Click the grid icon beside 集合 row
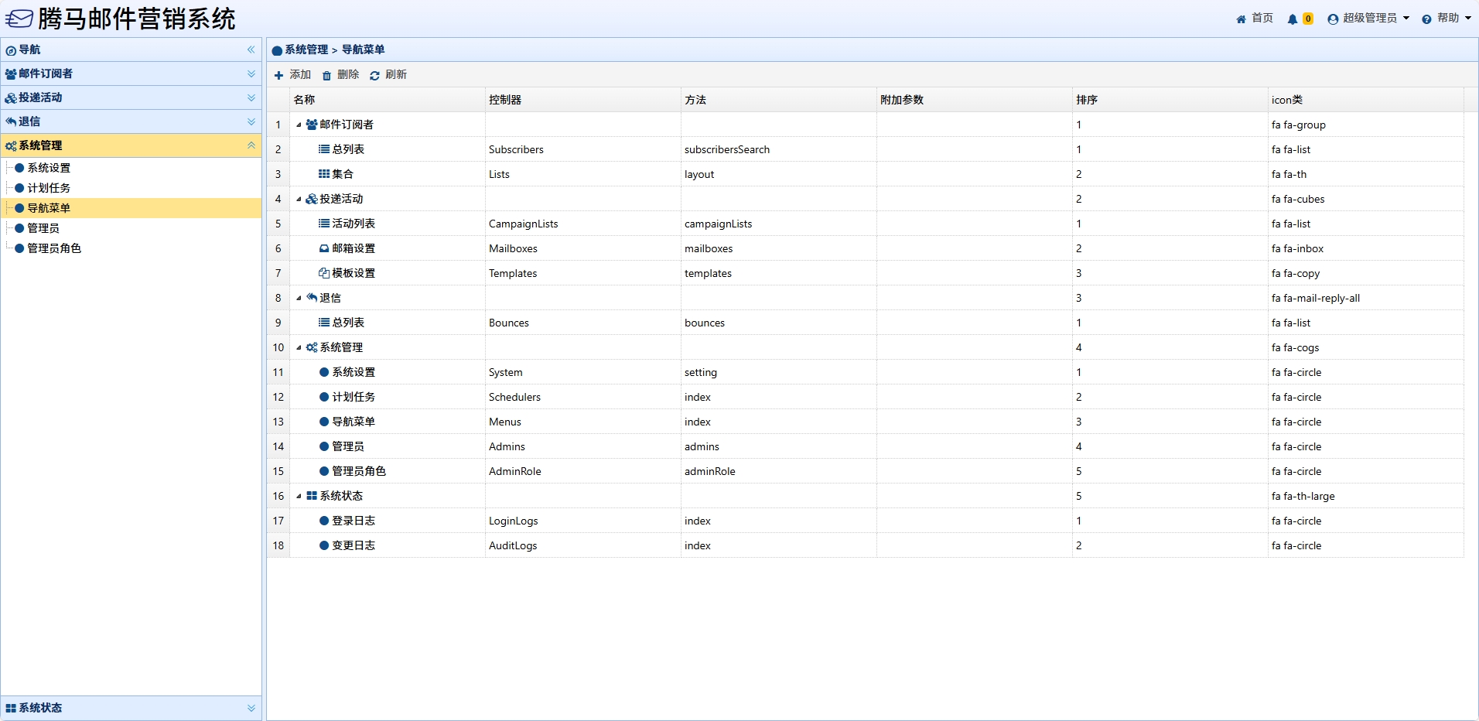Viewport: 1479px width, 721px height. [x=324, y=175]
